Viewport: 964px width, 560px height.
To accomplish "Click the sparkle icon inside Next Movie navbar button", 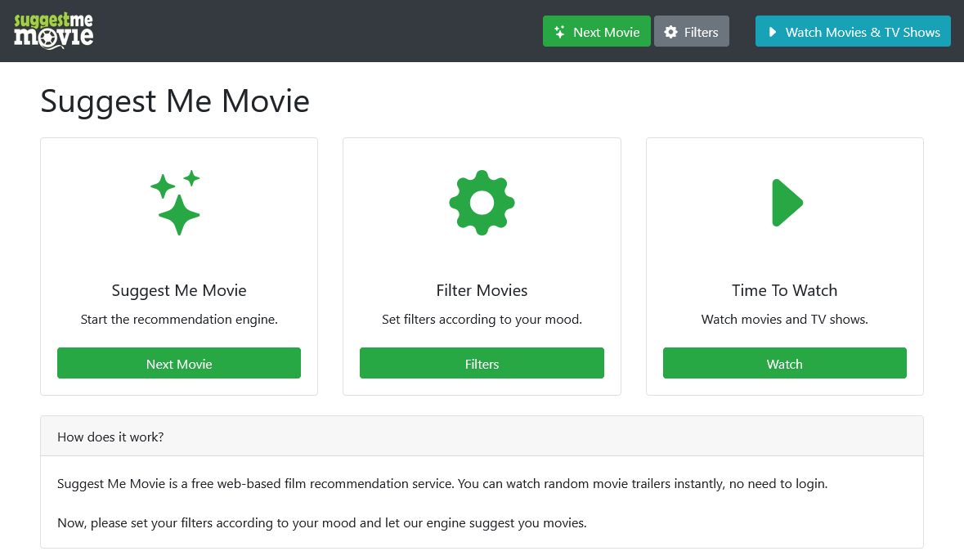I will coord(559,31).
